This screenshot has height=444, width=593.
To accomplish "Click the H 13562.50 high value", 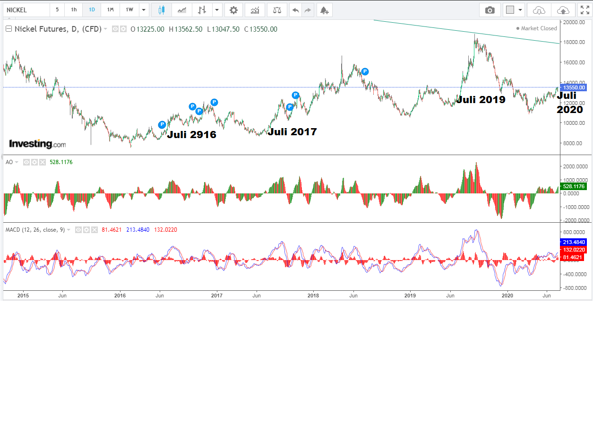I will coord(185,29).
